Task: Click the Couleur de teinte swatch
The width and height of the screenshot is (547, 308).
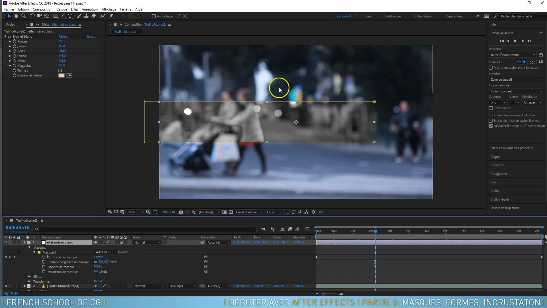Action: 61,75
